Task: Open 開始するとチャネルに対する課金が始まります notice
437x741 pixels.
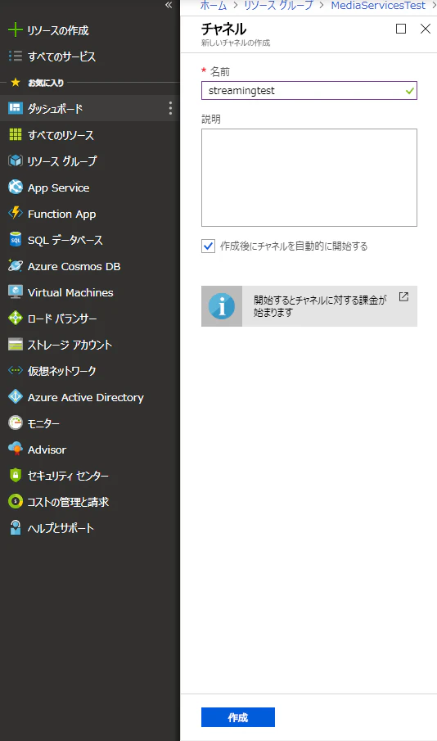Action: coord(309,306)
